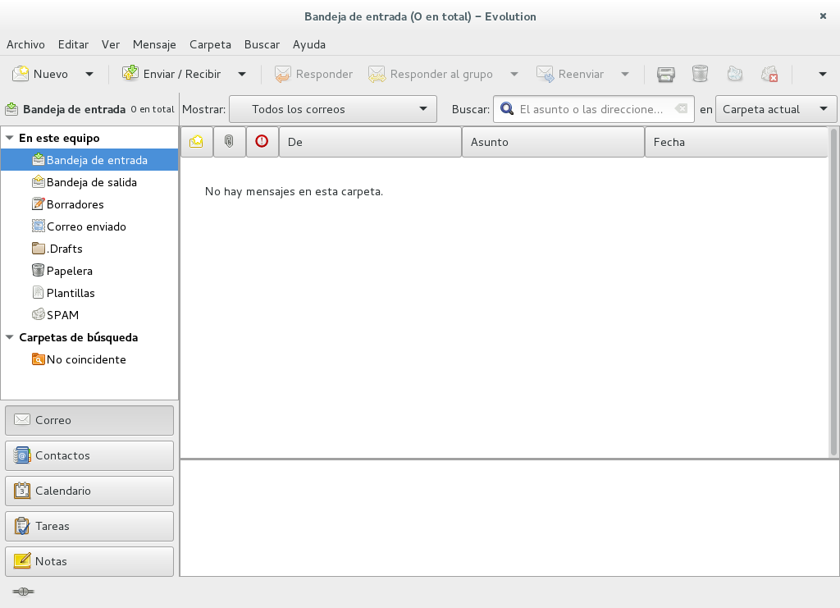The width and height of the screenshot is (840, 608).
Task: Sort by message status envelope column
Action: click(197, 142)
